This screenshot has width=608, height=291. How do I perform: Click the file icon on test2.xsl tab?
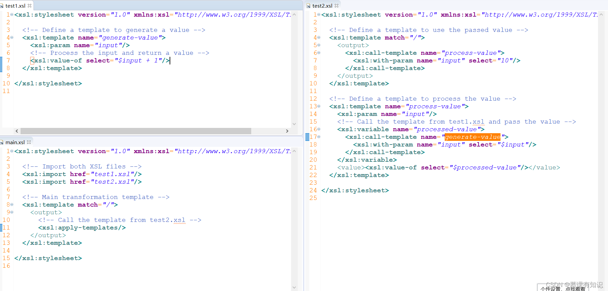pos(308,6)
